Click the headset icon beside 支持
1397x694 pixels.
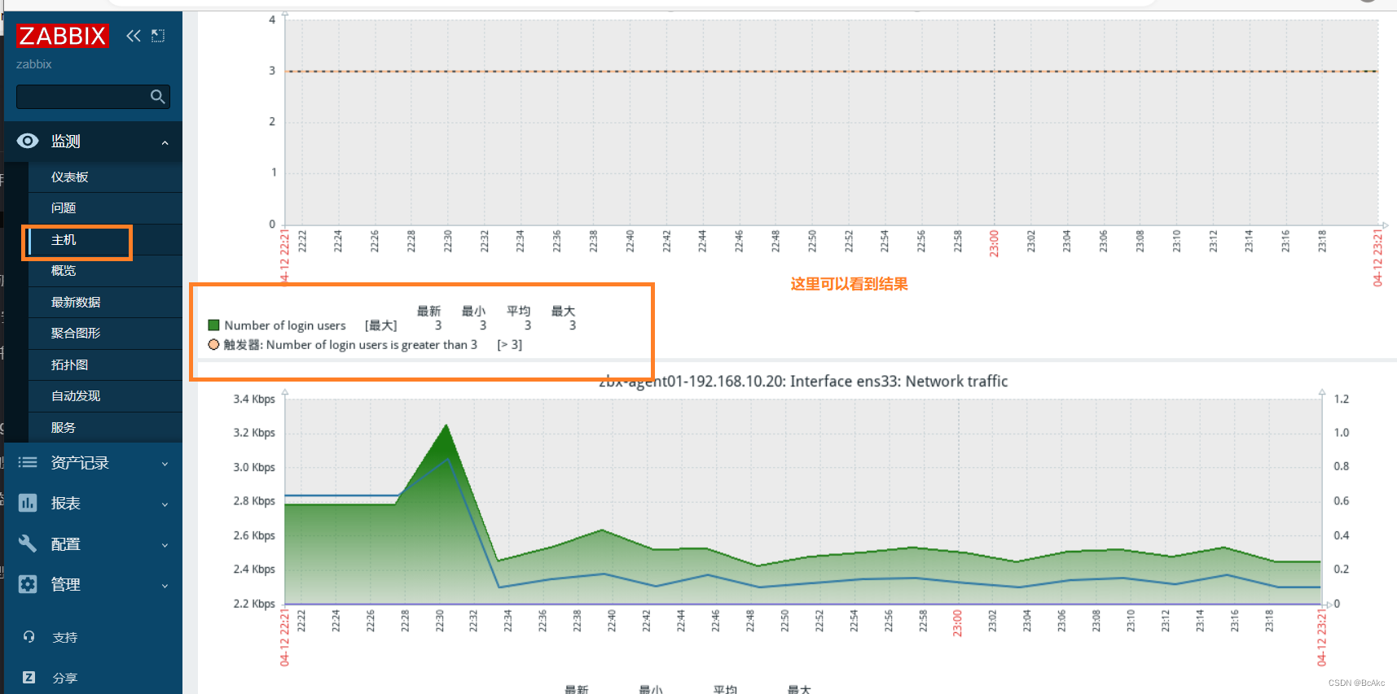[x=29, y=637]
